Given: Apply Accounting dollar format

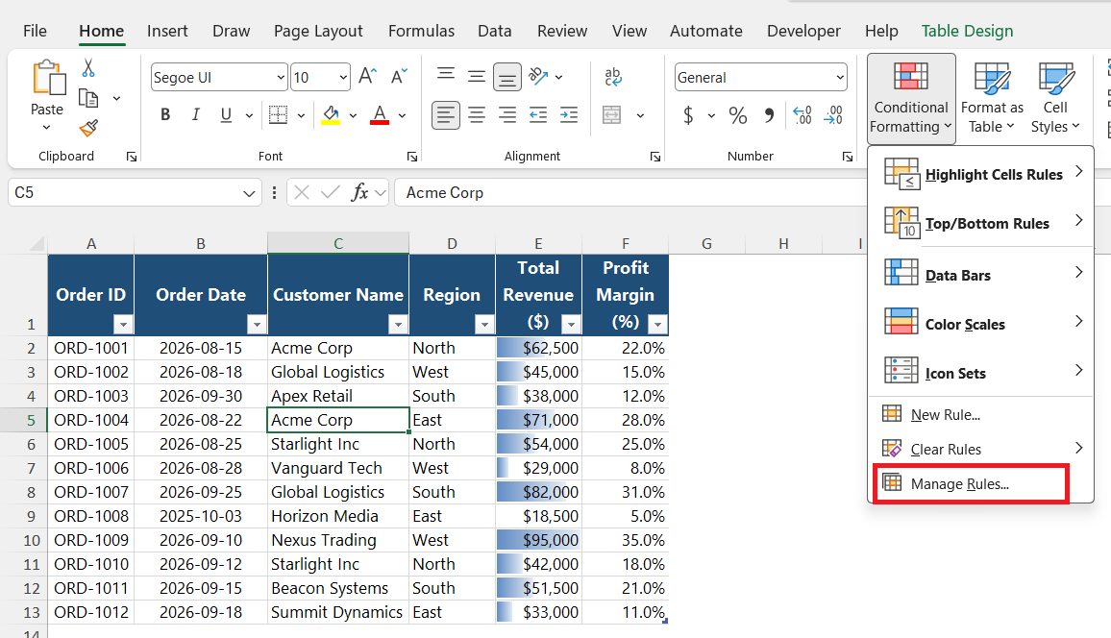Looking at the screenshot, I should [x=688, y=114].
